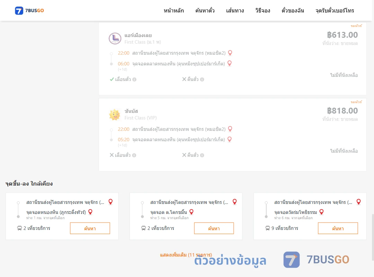Show คืนตั๋ว info icon on แอร์เมืองเลย trip

pyautogui.click(x=202, y=79)
